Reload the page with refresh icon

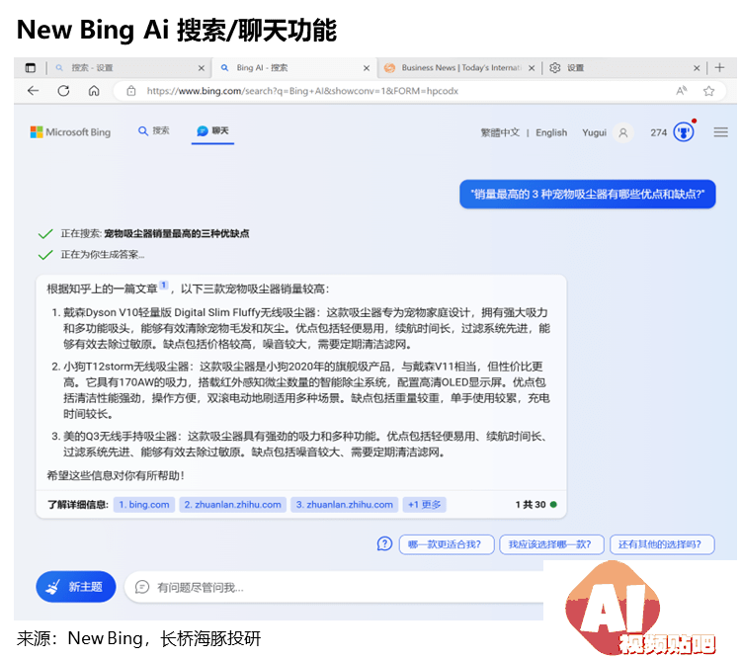[x=64, y=91]
